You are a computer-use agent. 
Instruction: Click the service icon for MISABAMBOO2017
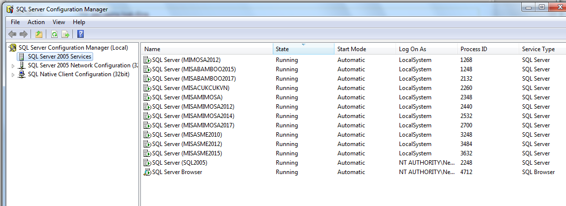(x=147, y=79)
